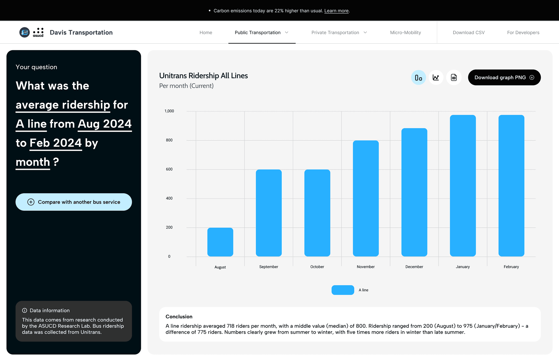The image size is (559, 361).
Task: Click the round research lab badge
Action: [x=25, y=32]
